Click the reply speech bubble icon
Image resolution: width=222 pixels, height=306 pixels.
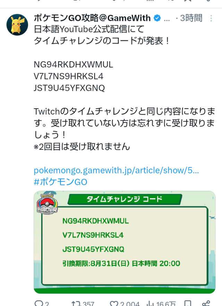coord(39,303)
